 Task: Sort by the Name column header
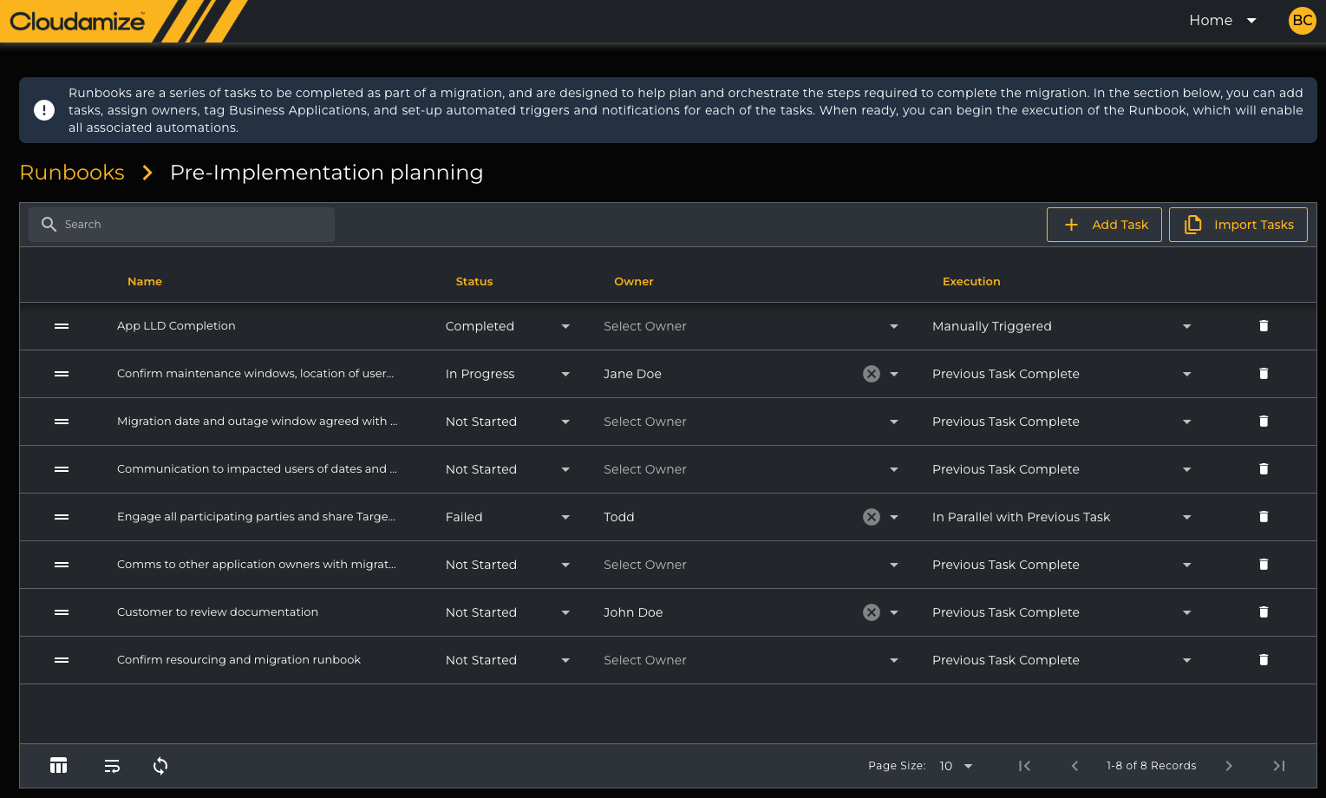(145, 282)
